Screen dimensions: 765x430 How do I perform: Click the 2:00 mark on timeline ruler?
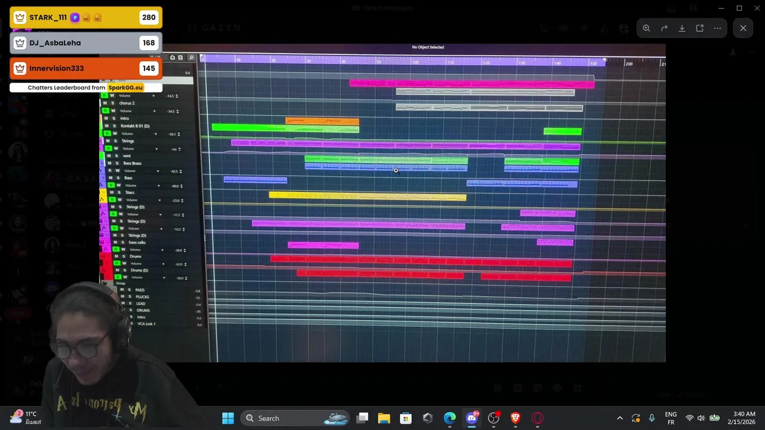coord(629,63)
